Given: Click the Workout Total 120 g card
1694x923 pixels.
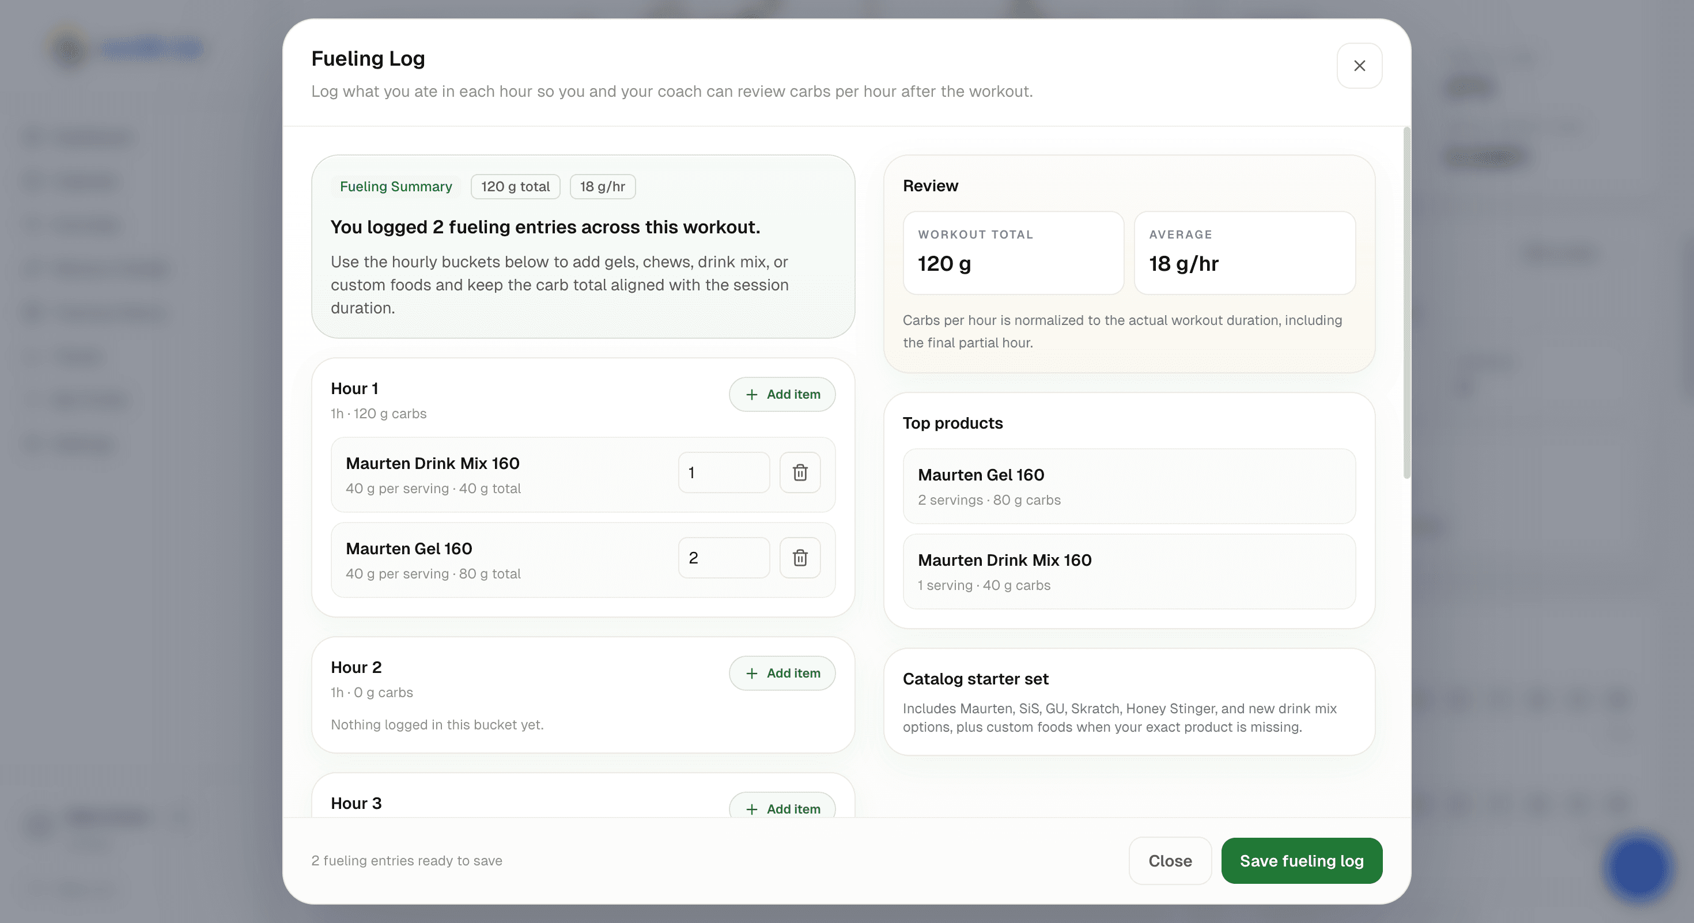Looking at the screenshot, I should (x=1014, y=253).
